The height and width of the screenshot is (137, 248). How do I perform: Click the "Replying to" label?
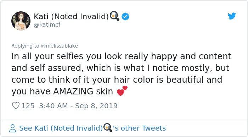pyautogui.click(x=25, y=46)
